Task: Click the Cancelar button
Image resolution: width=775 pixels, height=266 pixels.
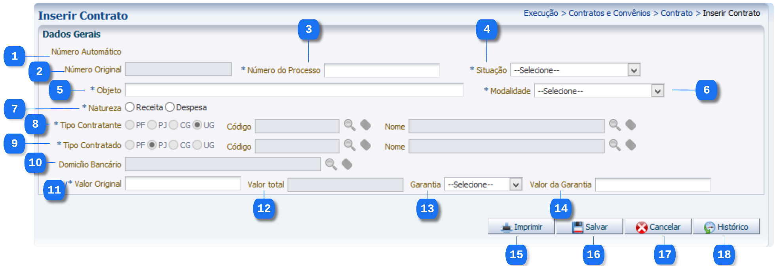Action: pos(658,227)
